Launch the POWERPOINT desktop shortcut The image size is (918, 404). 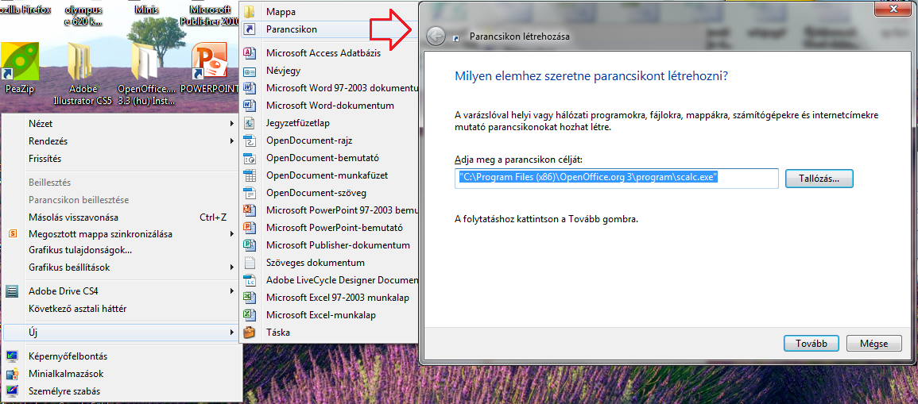pos(211,61)
